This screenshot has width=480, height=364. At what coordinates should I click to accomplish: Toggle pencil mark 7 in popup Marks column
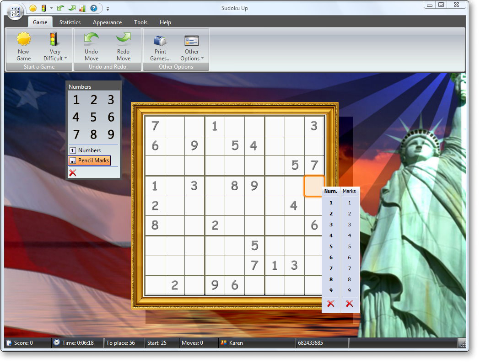tap(350, 269)
